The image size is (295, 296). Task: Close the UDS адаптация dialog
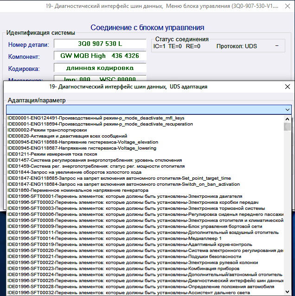[x=287, y=87]
